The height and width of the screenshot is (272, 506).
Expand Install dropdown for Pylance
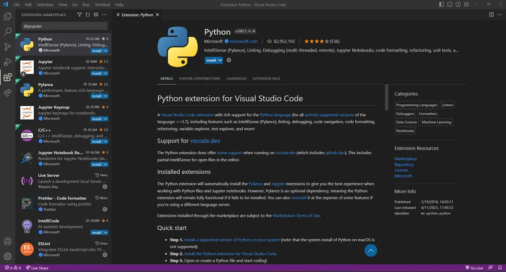tap(105, 96)
